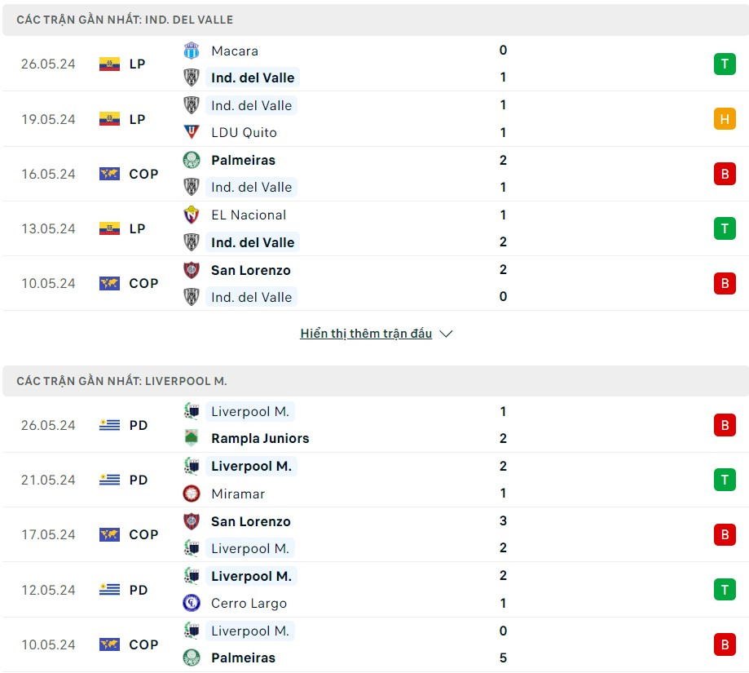The width and height of the screenshot is (749, 673).
Task: Click the Rampla Juniors crest icon
Action: [192, 438]
